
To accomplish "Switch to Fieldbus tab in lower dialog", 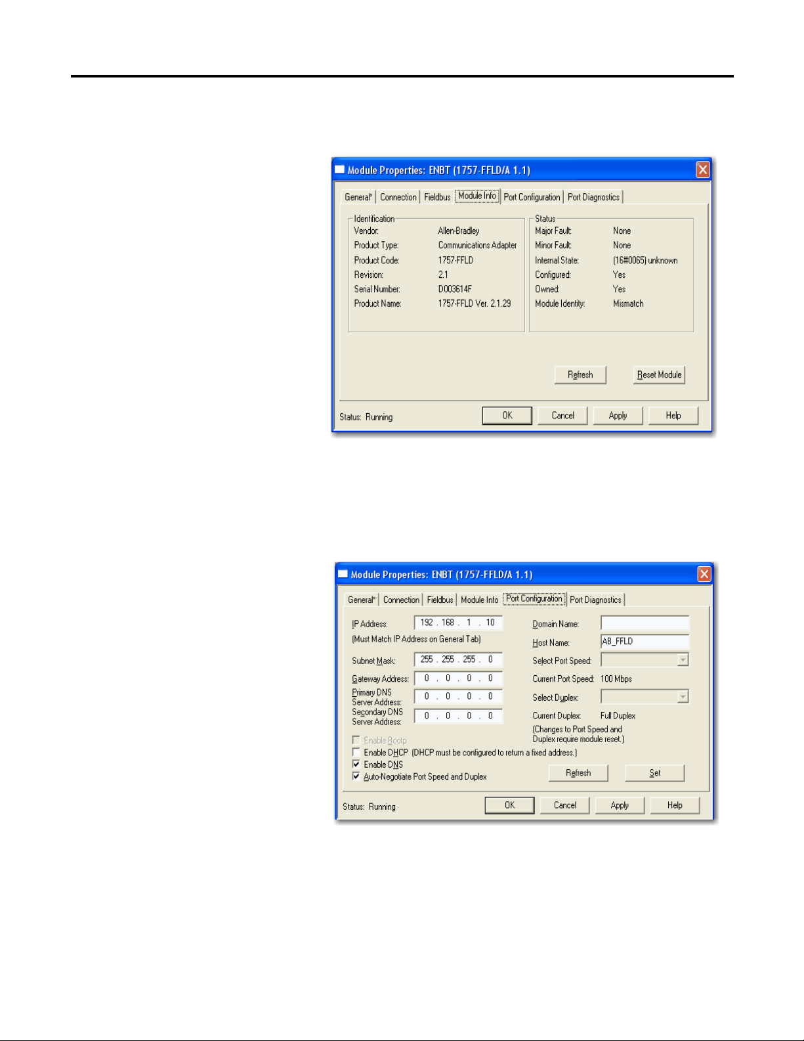I will (440, 600).
